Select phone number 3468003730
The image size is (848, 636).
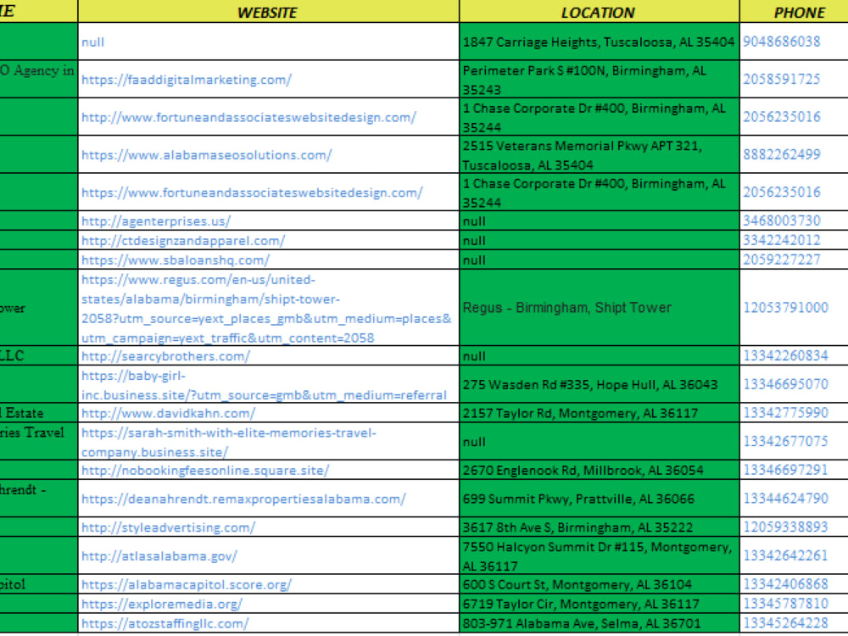(782, 220)
